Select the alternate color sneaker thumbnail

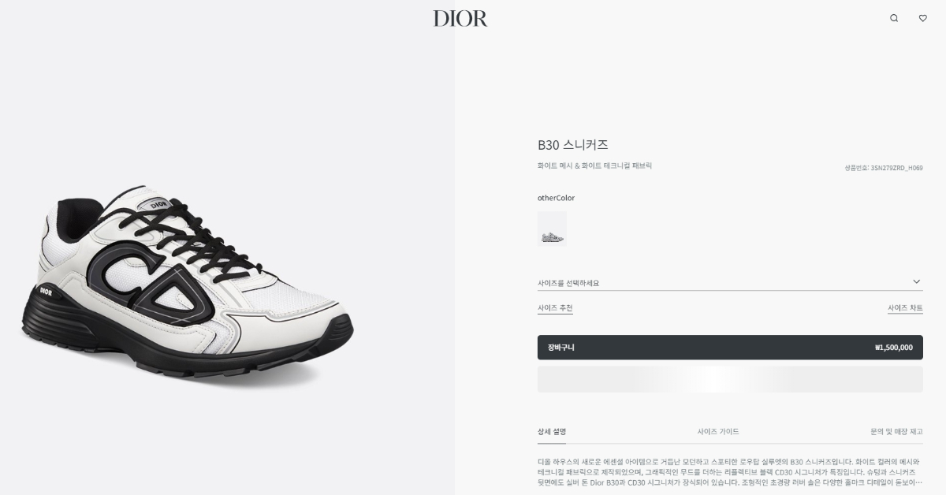pos(552,229)
